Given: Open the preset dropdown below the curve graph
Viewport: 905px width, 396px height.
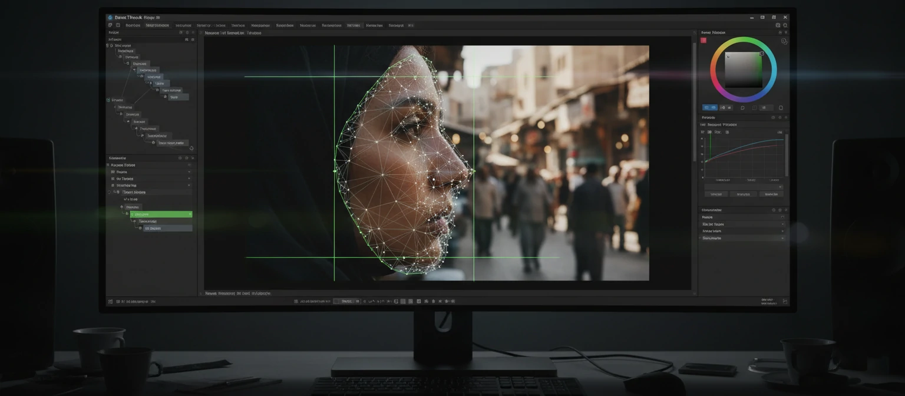Looking at the screenshot, I should point(744,187).
